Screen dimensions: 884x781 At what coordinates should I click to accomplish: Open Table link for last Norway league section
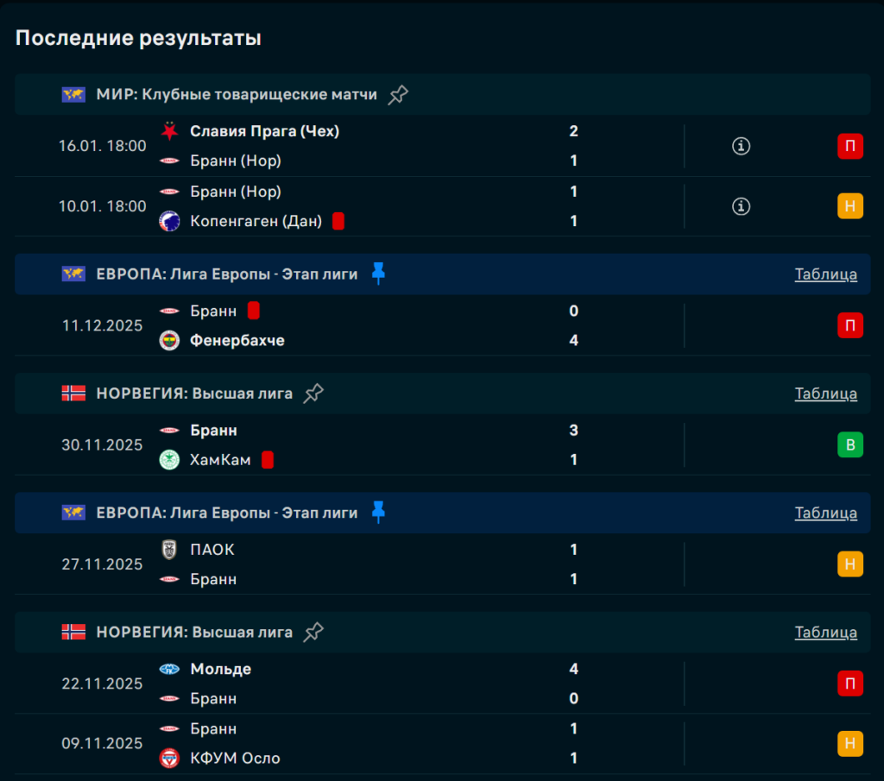(825, 633)
